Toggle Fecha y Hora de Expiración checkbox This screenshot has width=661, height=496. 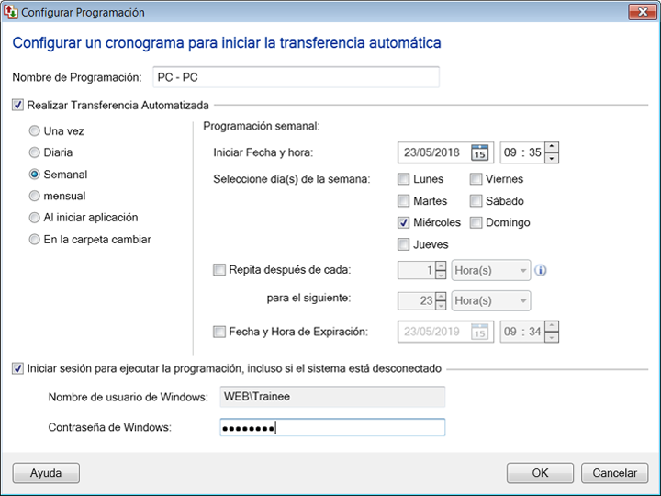coord(218,332)
